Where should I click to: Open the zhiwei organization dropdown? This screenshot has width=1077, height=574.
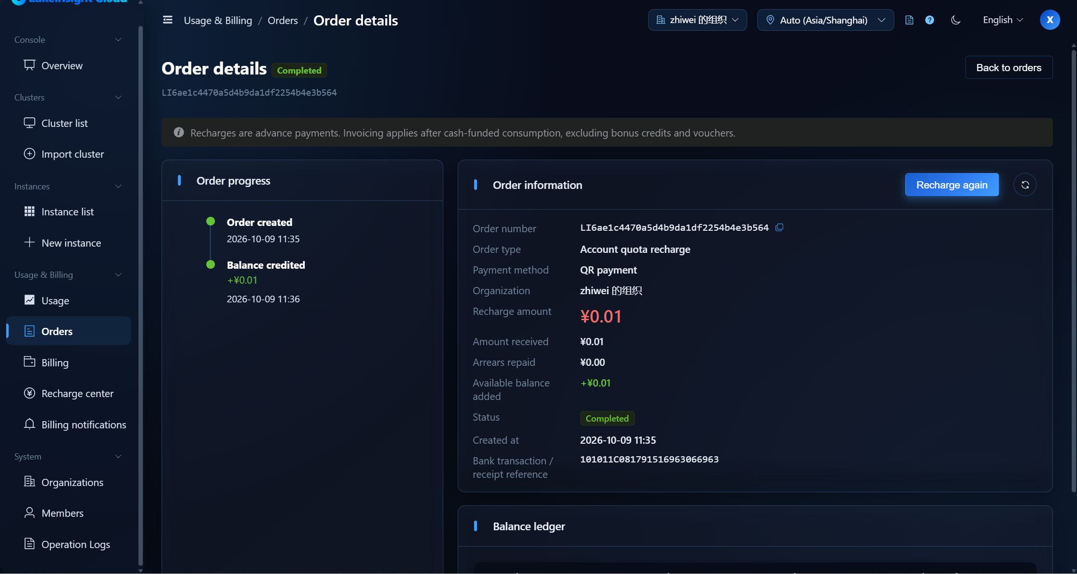(x=697, y=20)
